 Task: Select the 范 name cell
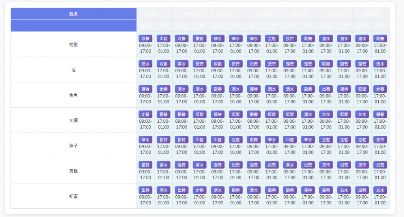coord(73,69)
